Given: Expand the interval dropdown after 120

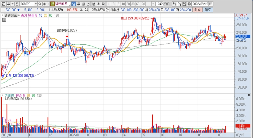Looking at the screenshot, I should (x=153, y=4).
